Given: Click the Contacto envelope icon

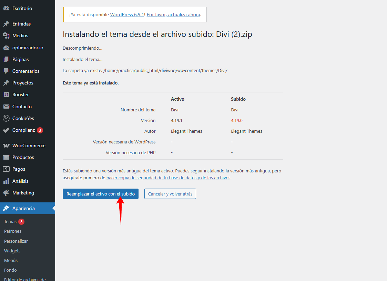Looking at the screenshot, I should pos(6,107).
